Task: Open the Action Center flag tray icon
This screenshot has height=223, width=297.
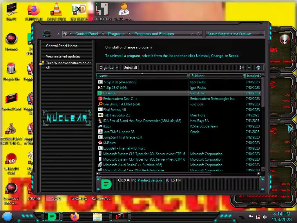Action: [251, 217]
